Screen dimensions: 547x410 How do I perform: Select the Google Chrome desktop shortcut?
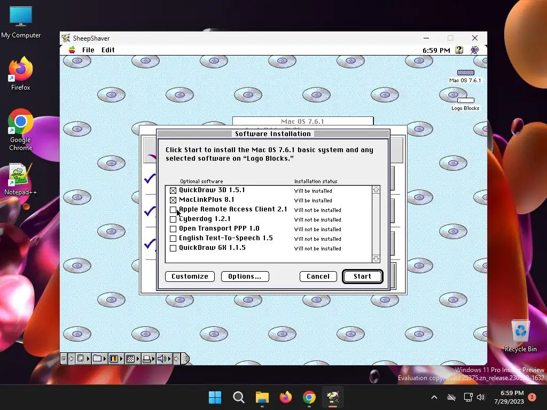(21, 130)
